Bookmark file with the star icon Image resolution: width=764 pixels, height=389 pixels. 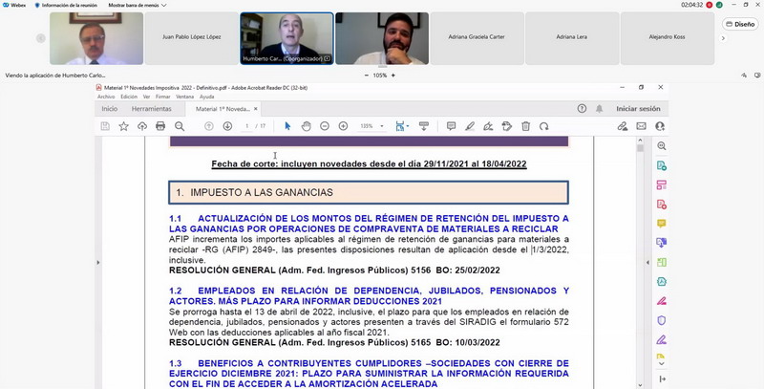(124, 126)
